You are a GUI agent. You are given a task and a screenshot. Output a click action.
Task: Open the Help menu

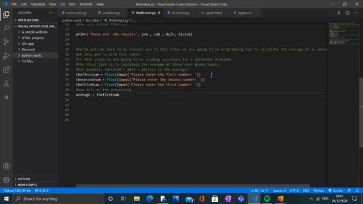(x=100, y=4)
